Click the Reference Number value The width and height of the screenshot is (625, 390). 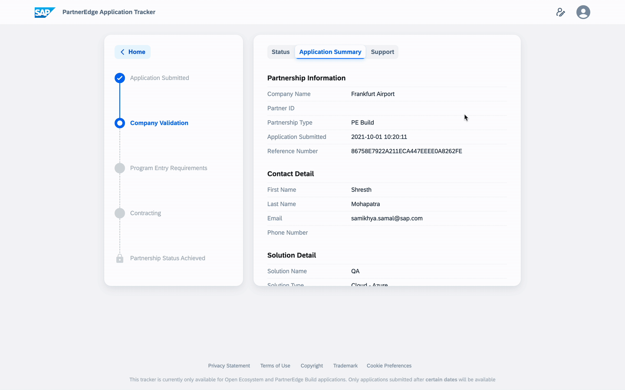tap(406, 151)
